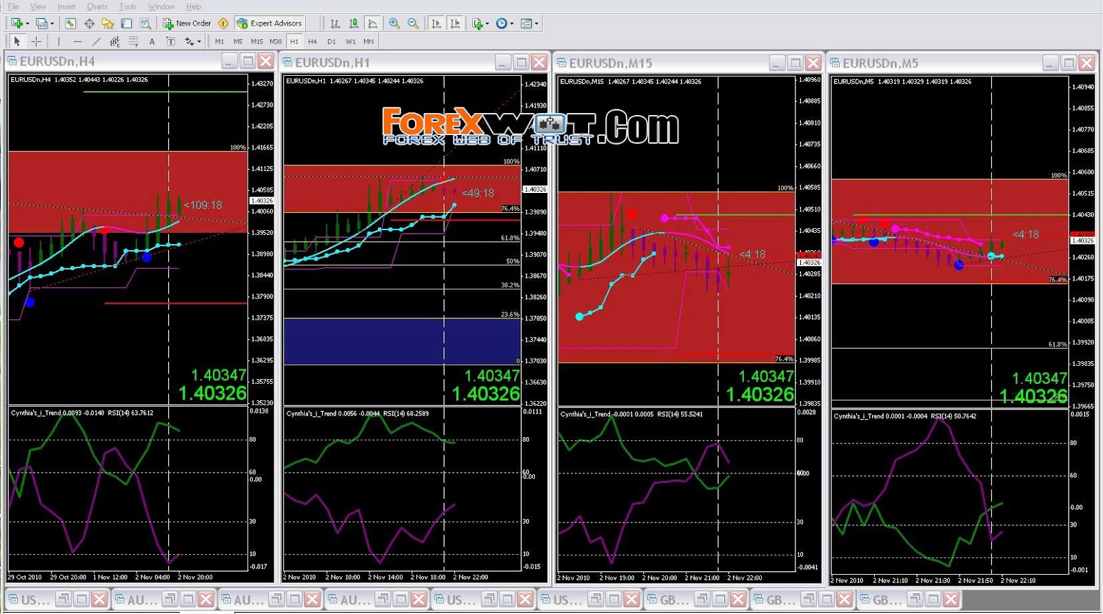Click the '<109:18' countdown in H4 chart

point(203,205)
